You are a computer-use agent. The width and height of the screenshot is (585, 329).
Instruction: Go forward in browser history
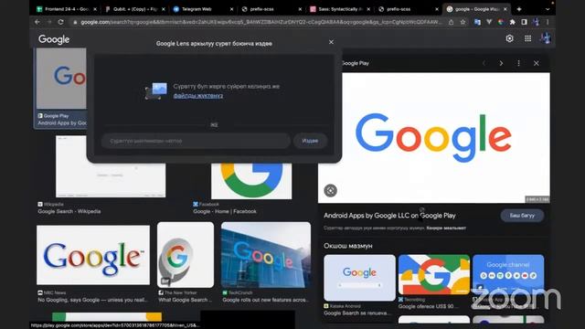tap(49, 22)
